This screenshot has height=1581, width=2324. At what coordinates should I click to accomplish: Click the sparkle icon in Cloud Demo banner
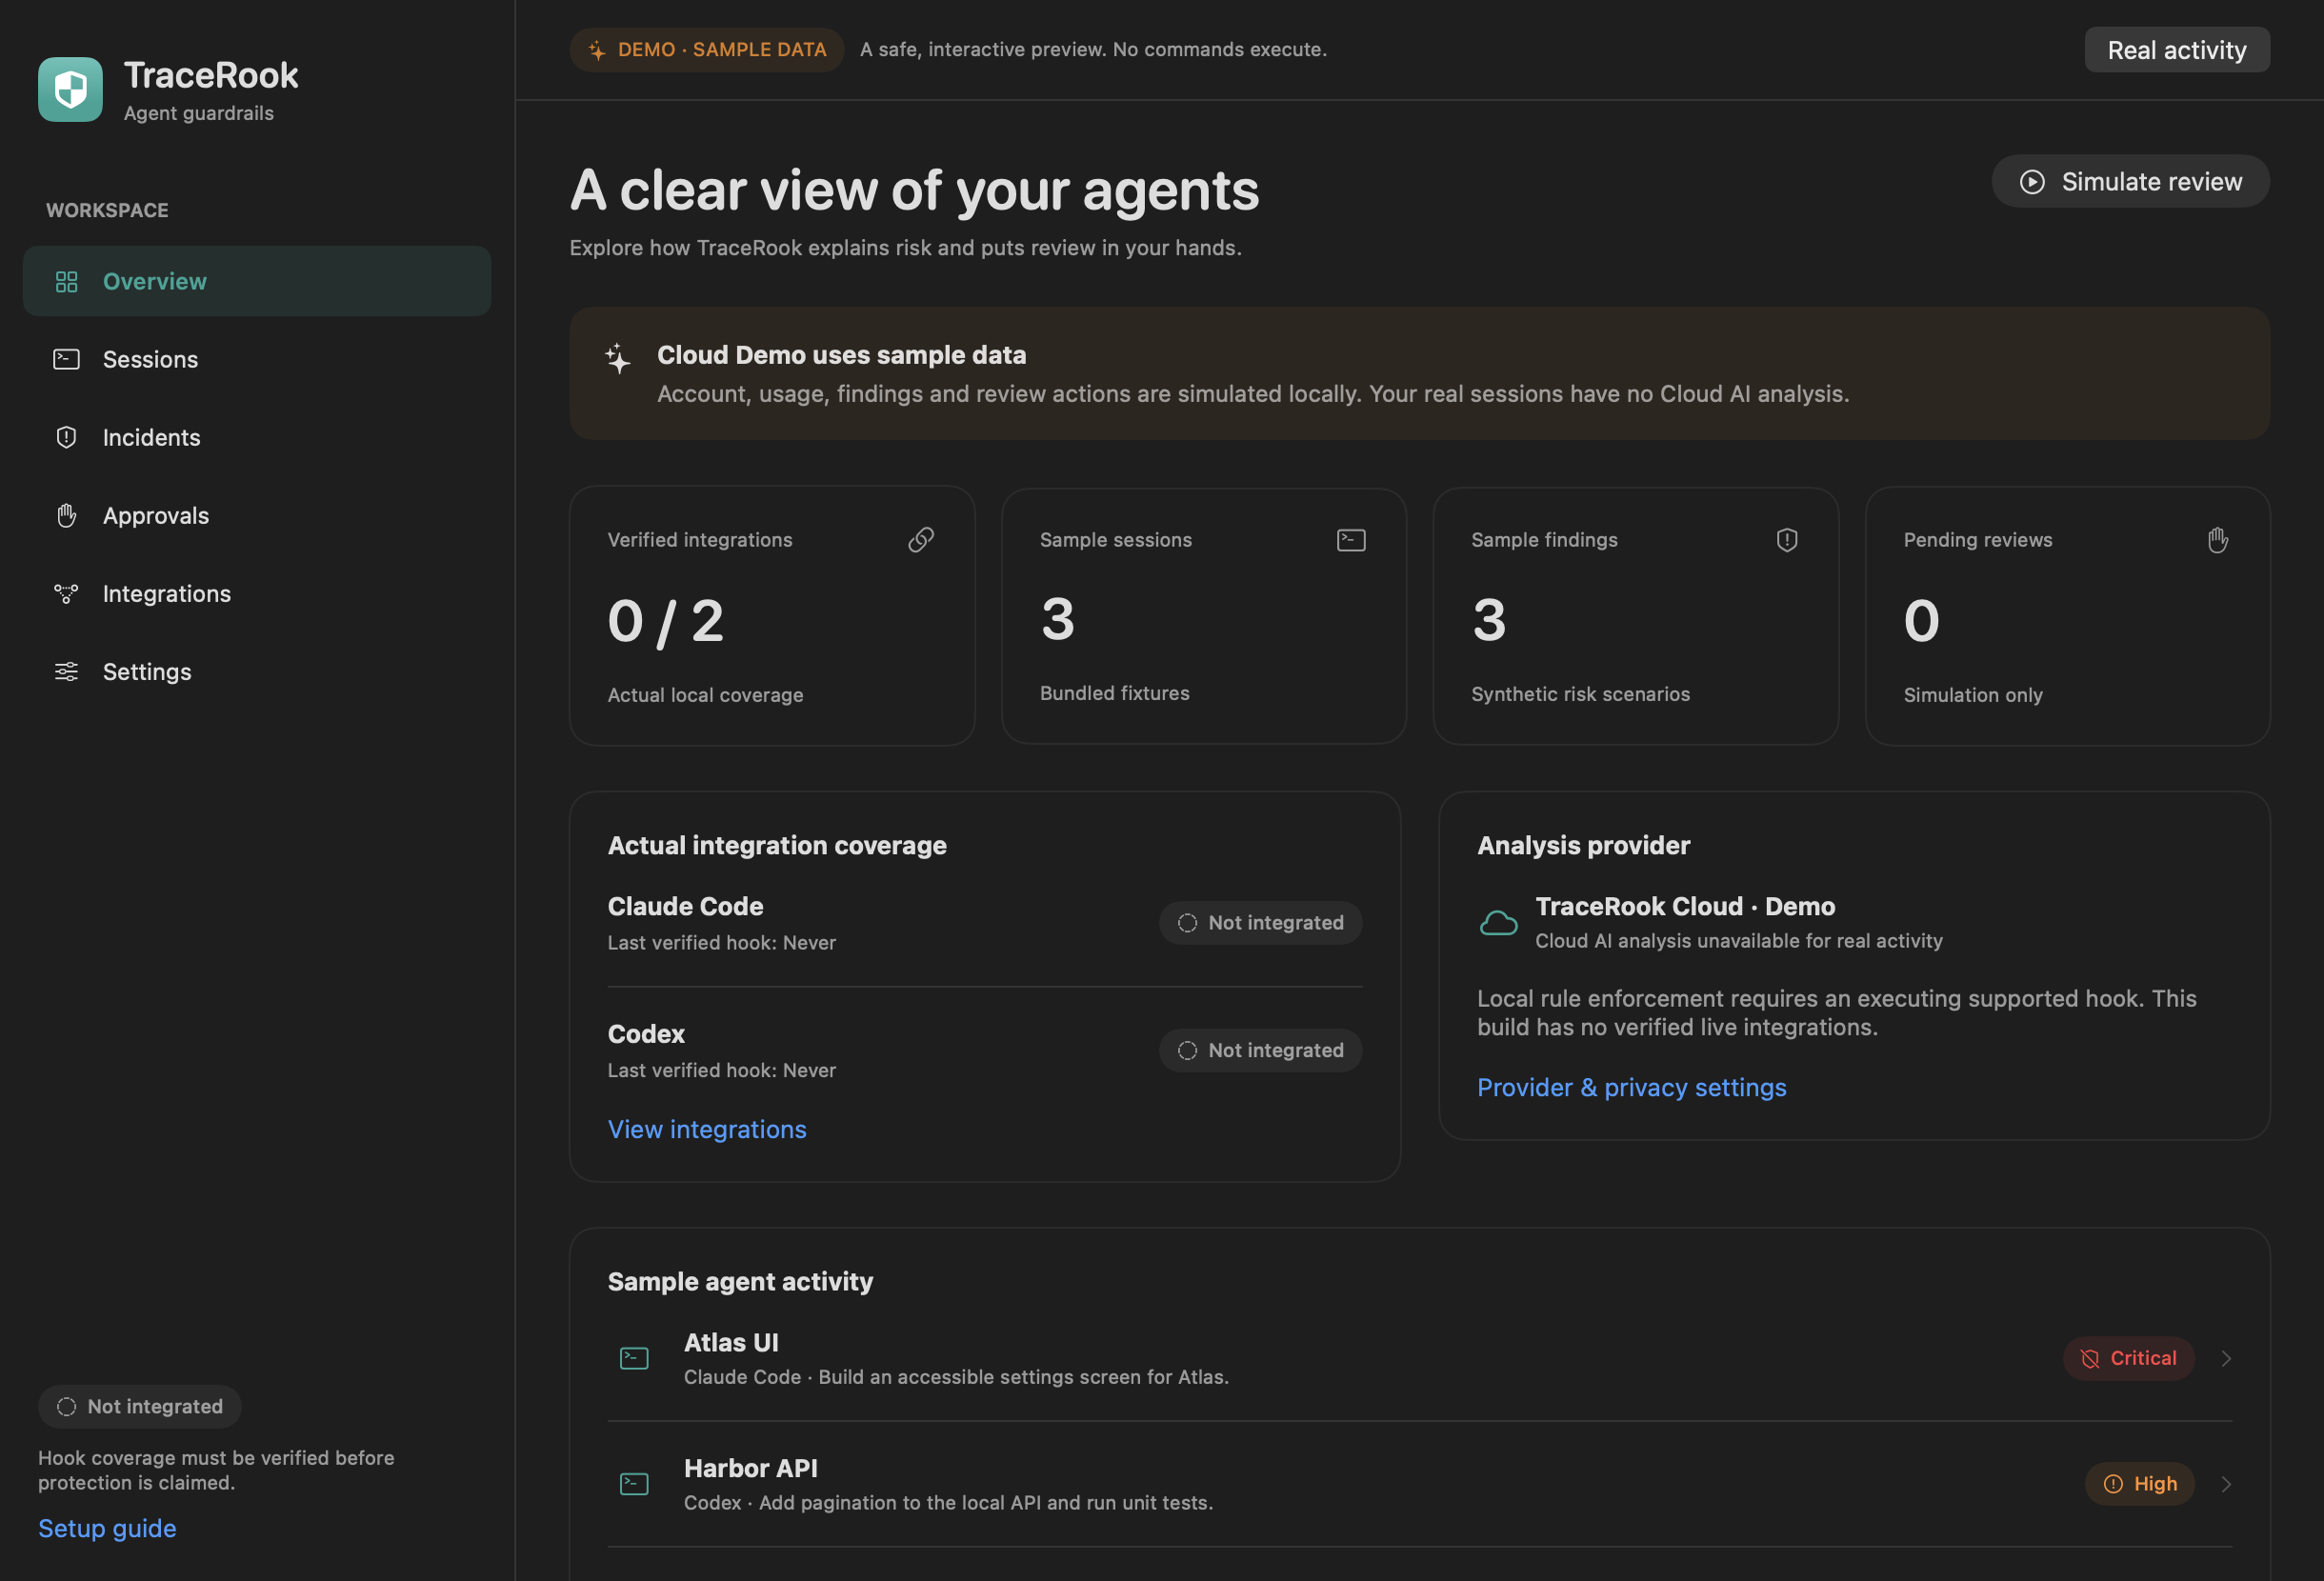618,358
